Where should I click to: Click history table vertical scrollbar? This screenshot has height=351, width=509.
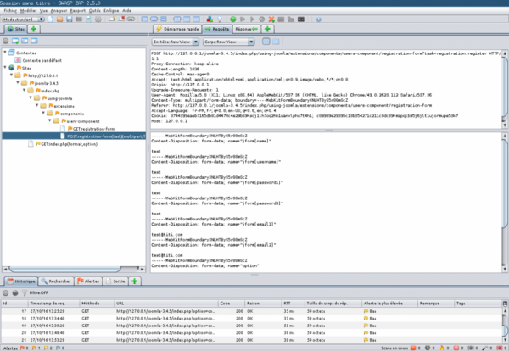505,326
